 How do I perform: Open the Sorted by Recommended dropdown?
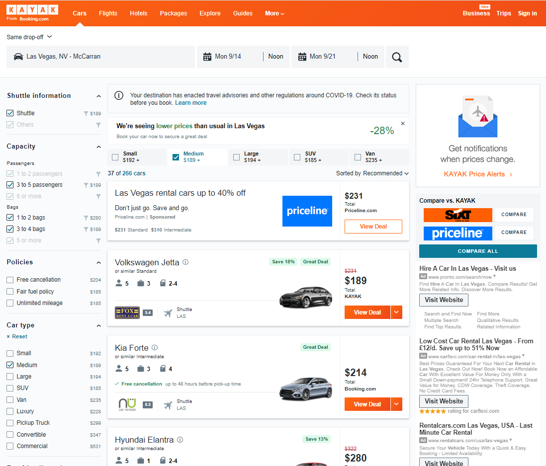(x=372, y=173)
